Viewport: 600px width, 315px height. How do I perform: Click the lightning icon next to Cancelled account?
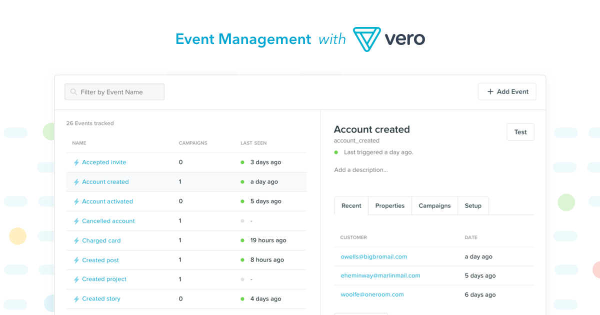click(x=76, y=221)
